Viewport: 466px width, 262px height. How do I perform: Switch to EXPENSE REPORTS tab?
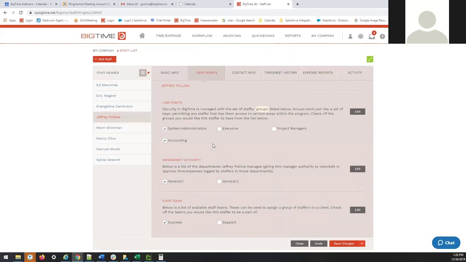(318, 73)
